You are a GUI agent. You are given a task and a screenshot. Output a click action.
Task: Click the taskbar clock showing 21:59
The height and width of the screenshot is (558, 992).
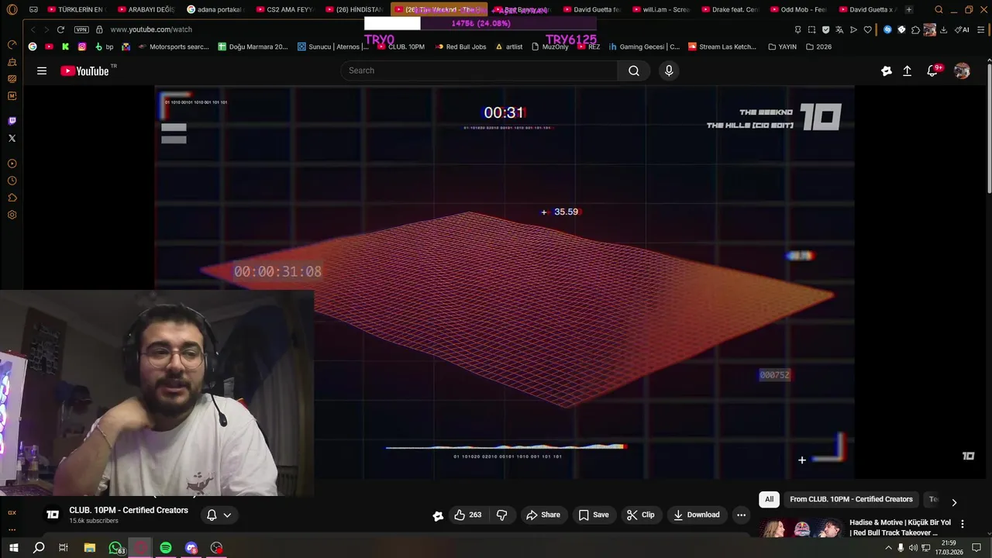pos(948,547)
